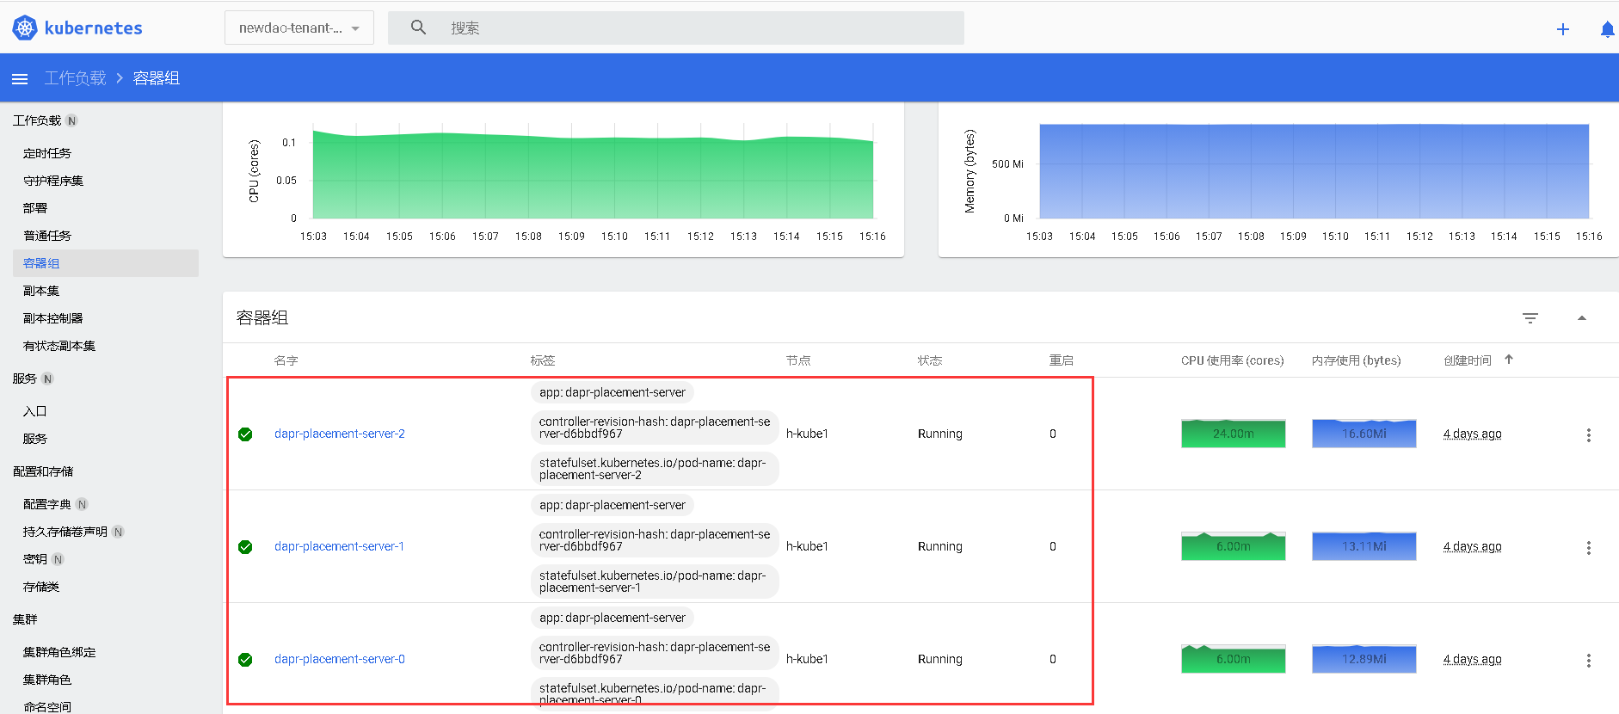1619x714 pixels.
Task: Click 名字 column header
Action: [x=286, y=360]
